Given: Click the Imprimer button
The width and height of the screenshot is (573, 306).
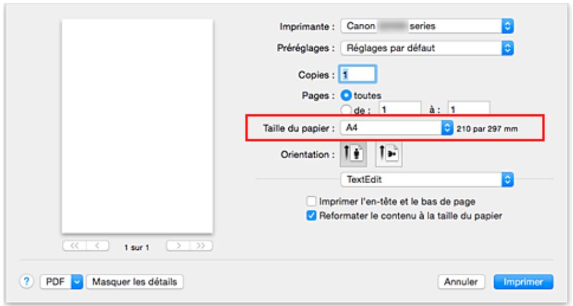Looking at the screenshot, I should [x=523, y=280].
